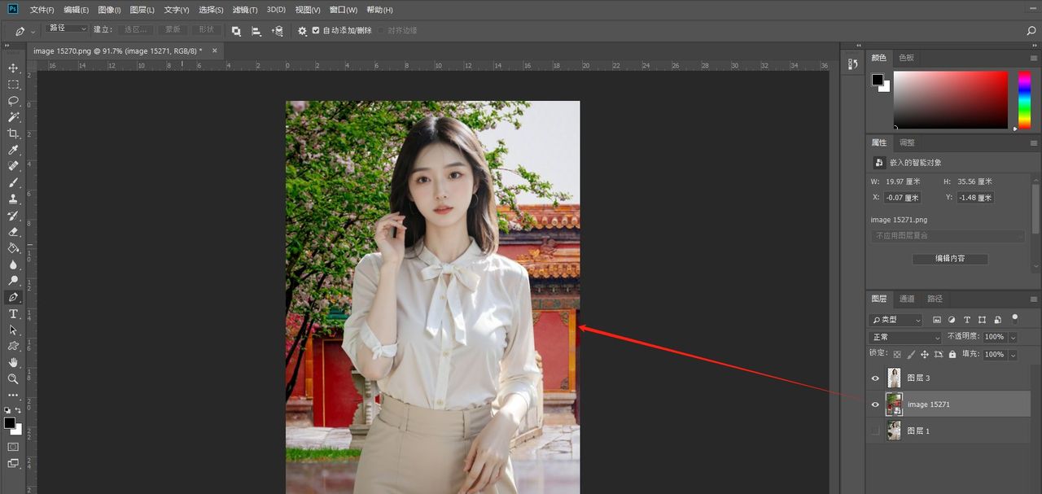Hide layer 图层 3 with eye icon
This screenshot has height=494, width=1042.
click(875, 378)
